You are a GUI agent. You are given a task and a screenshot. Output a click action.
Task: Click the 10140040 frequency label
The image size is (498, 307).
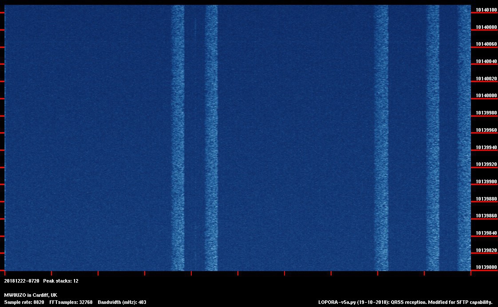(486, 62)
